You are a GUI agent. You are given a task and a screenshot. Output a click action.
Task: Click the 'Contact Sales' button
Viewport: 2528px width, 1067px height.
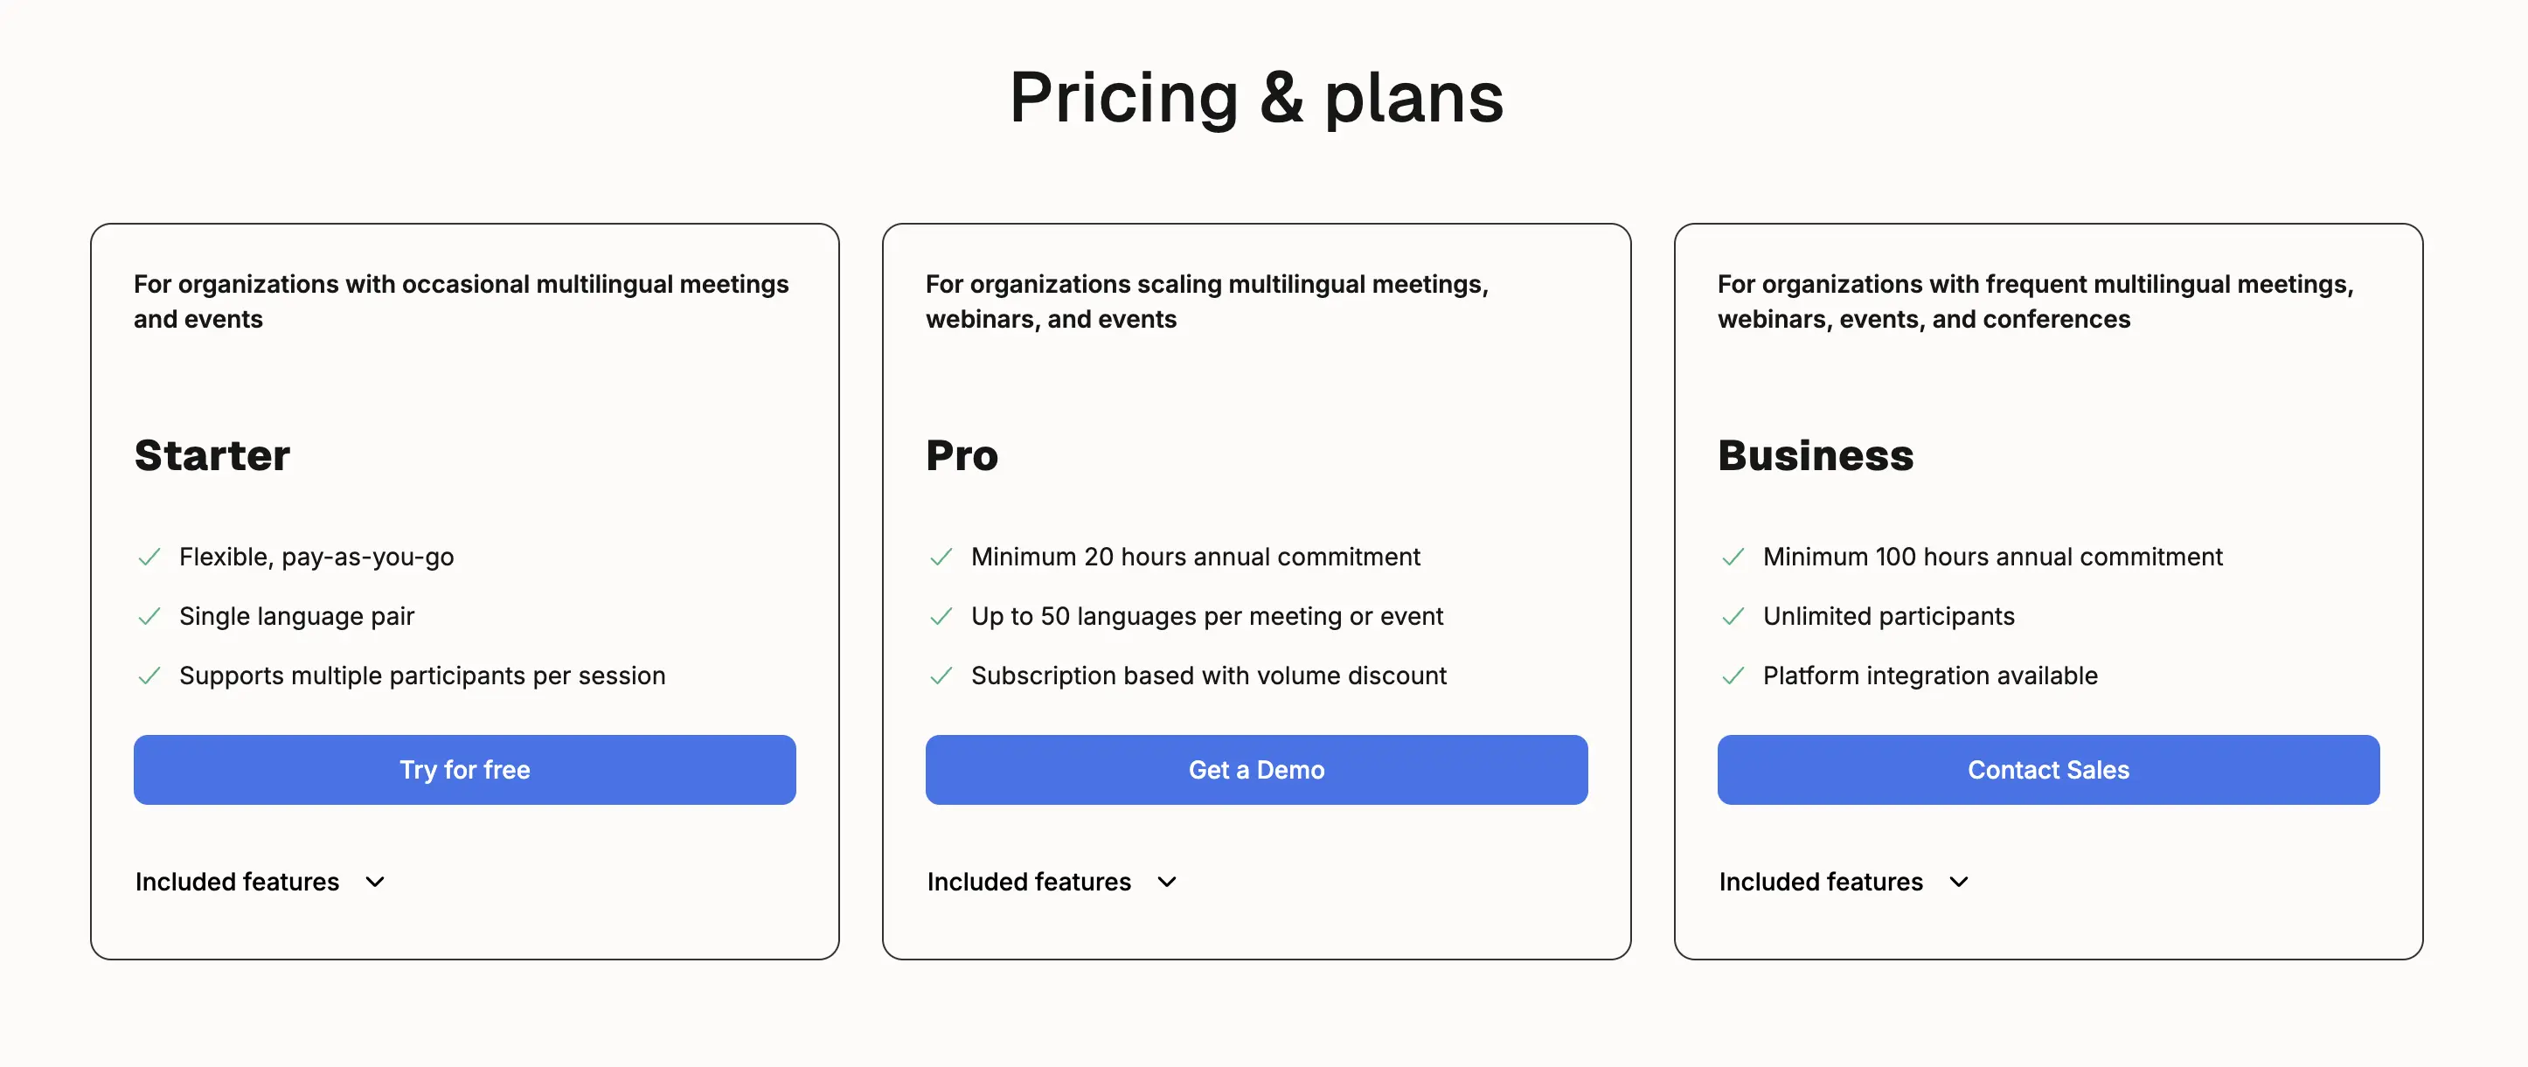tap(2047, 770)
